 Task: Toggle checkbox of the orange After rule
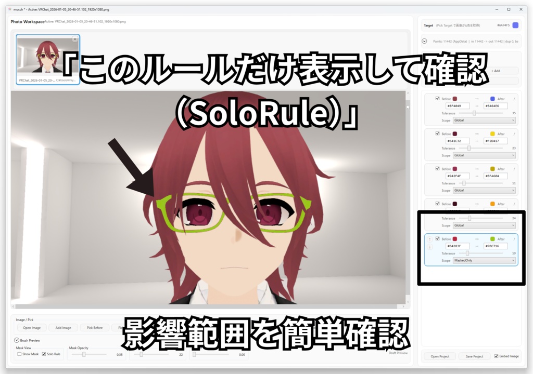(437, 203)
